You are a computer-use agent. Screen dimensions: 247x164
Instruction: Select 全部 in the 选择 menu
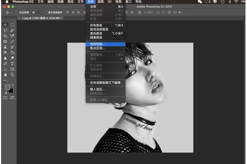pyautogui.click(x=93, y=6)
